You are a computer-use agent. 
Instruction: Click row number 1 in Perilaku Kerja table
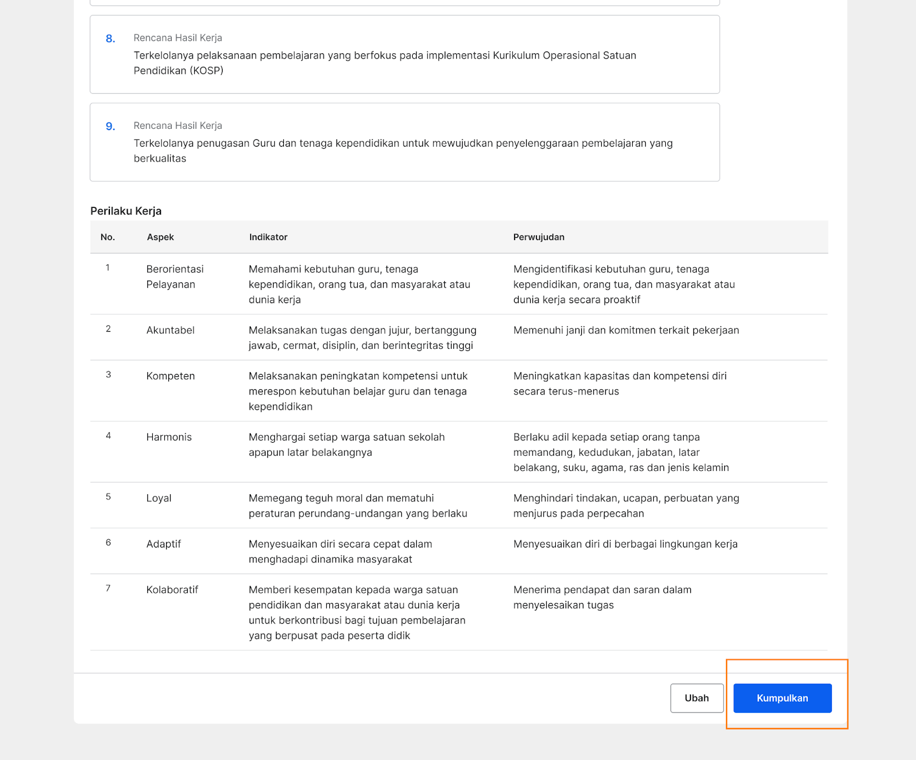pos(108,267)
